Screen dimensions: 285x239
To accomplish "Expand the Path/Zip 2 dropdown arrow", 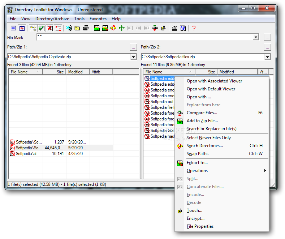I will tap(267, 57).
